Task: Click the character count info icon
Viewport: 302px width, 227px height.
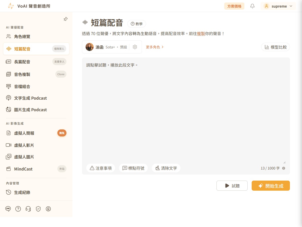Action: click(284, 168)
